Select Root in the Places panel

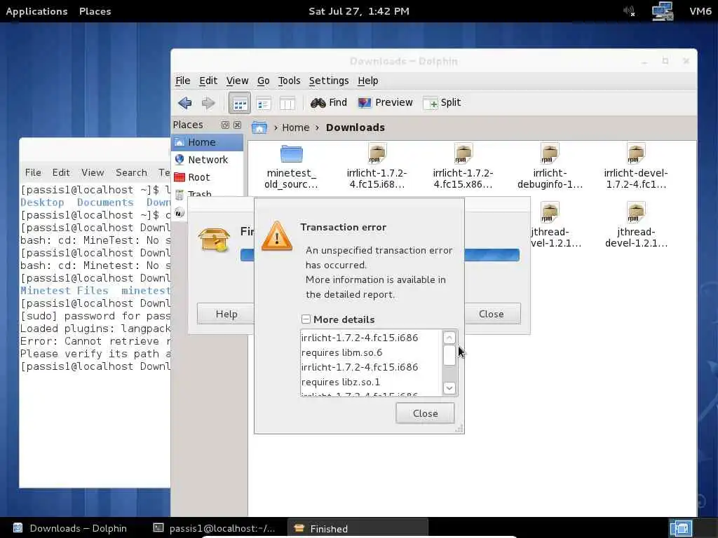[x=208, y=177]
